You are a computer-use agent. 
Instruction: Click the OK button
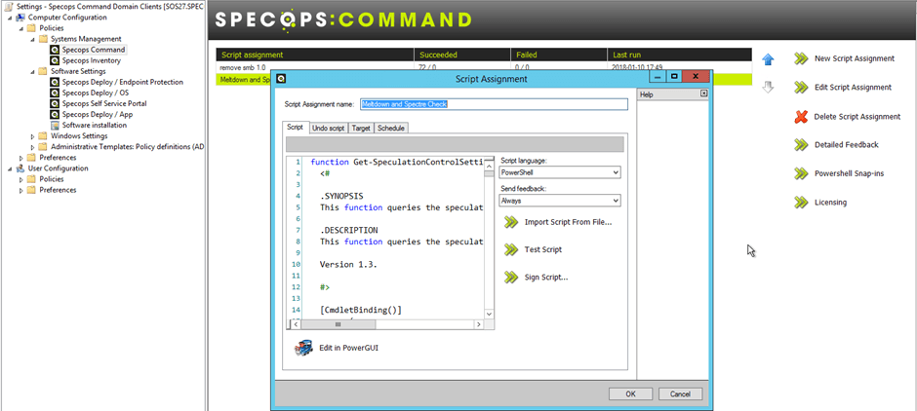click(x=630, y=394)
